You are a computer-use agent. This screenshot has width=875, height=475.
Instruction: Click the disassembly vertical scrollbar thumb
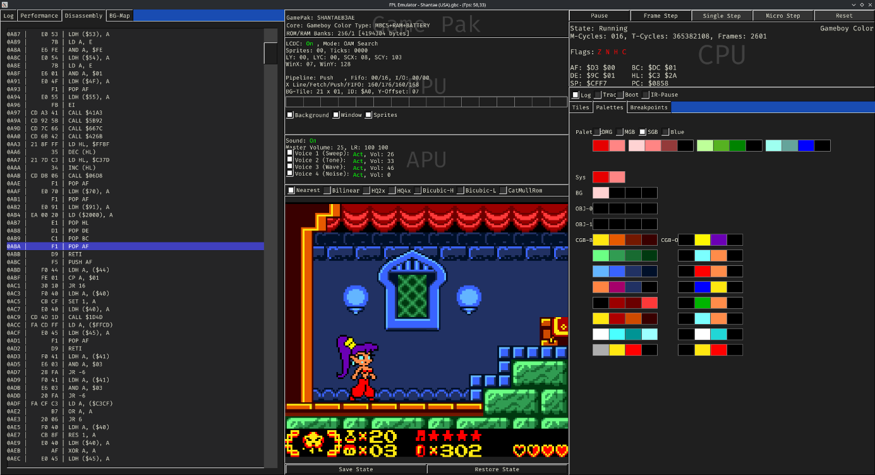[x=270, y=54]
